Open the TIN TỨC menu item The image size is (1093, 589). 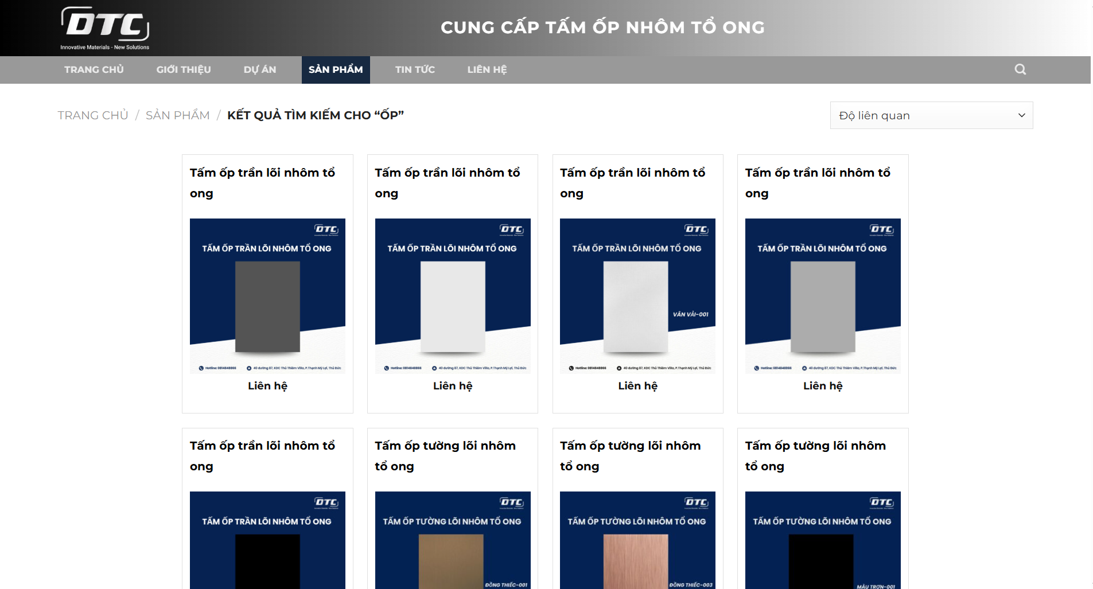coord(415,69)
